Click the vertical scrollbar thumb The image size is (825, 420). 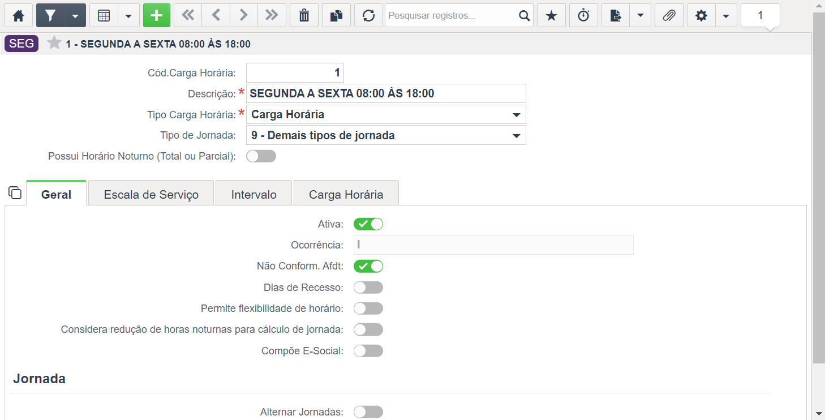[819, 187]
